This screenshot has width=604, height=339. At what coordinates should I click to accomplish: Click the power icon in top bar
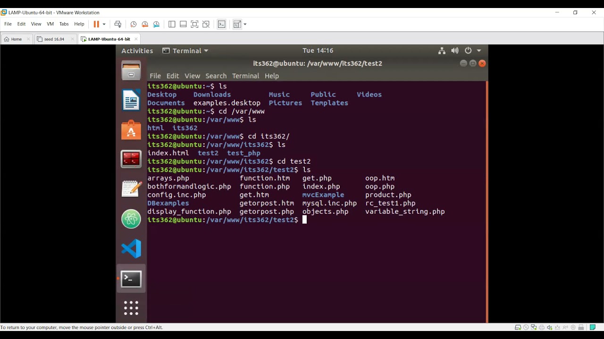pyautogui.click(x=468, y=50)
